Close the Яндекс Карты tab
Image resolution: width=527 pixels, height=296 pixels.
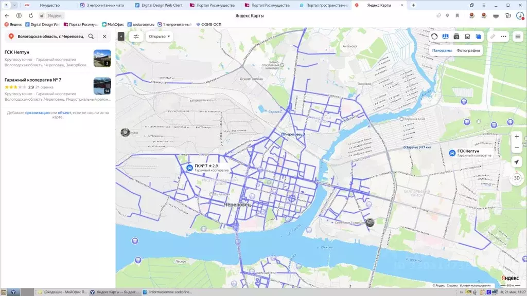[402, 5]
